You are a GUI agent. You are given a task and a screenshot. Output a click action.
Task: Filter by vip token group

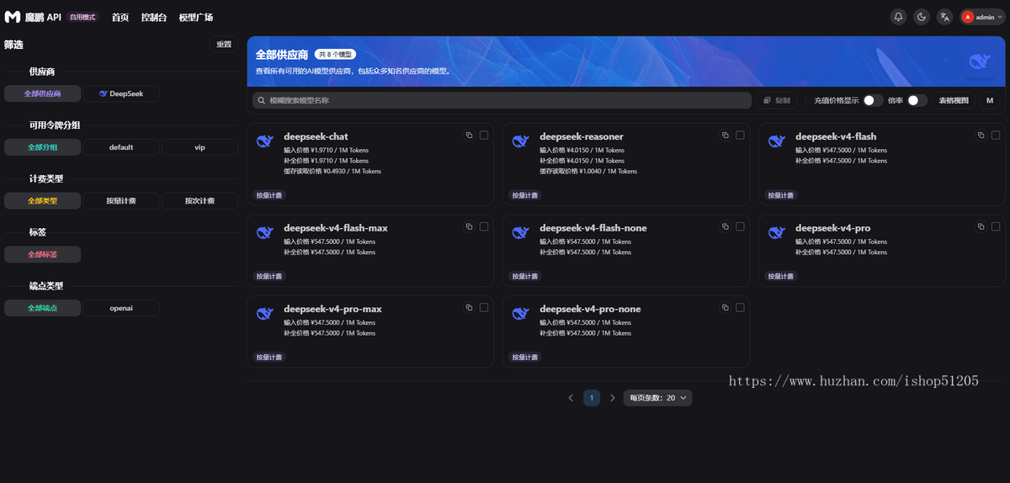tap(200, 147)
